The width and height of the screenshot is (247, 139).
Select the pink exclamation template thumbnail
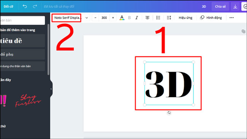(x=3, y=100)
